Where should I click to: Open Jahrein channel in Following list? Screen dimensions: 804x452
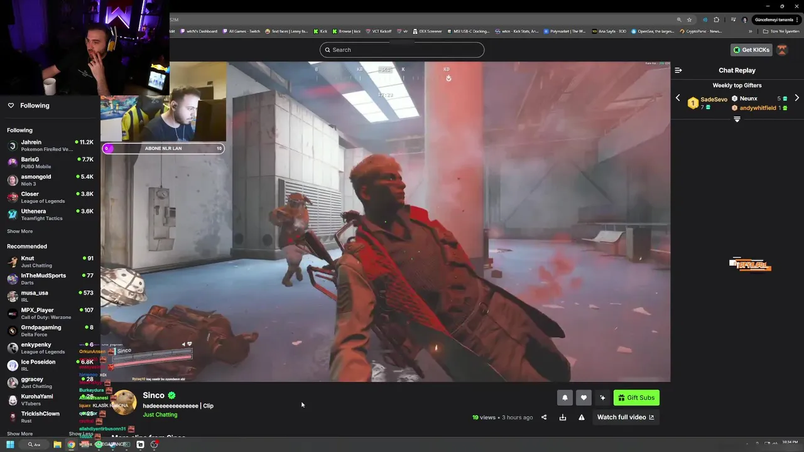tap(50, 146)
